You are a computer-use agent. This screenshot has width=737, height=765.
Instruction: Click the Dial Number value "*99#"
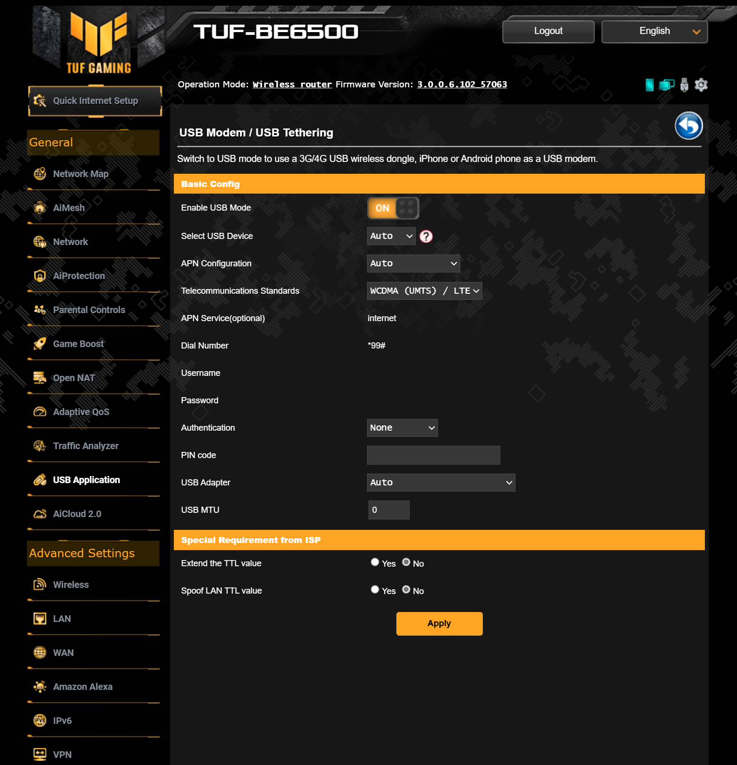pyautogui.click(x=377, y=346)
